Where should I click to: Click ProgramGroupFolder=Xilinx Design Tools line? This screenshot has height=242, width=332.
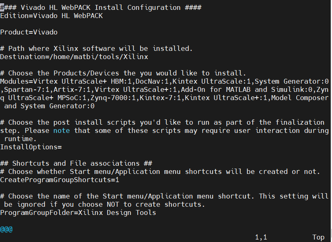(x=78, y=212)
